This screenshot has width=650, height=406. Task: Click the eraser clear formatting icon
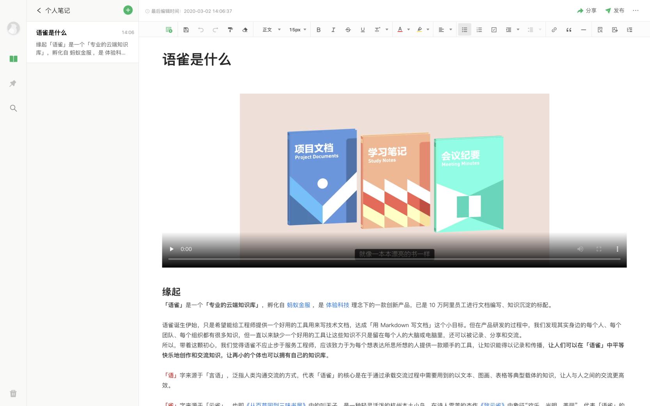[245, 30]
